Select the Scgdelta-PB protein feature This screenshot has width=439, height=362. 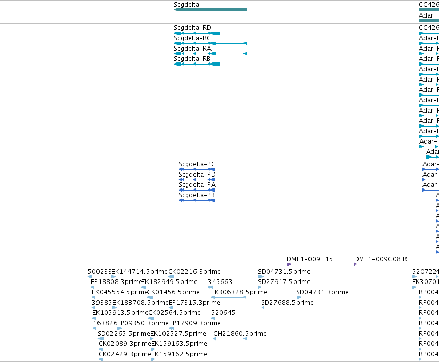(x=197, y=200)
